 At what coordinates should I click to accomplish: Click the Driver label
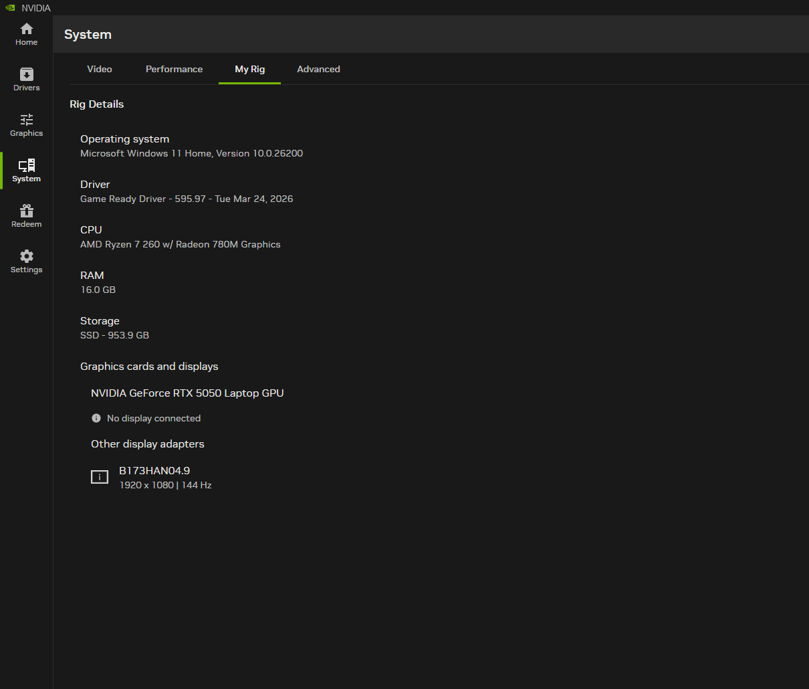[x=95, y=185]
